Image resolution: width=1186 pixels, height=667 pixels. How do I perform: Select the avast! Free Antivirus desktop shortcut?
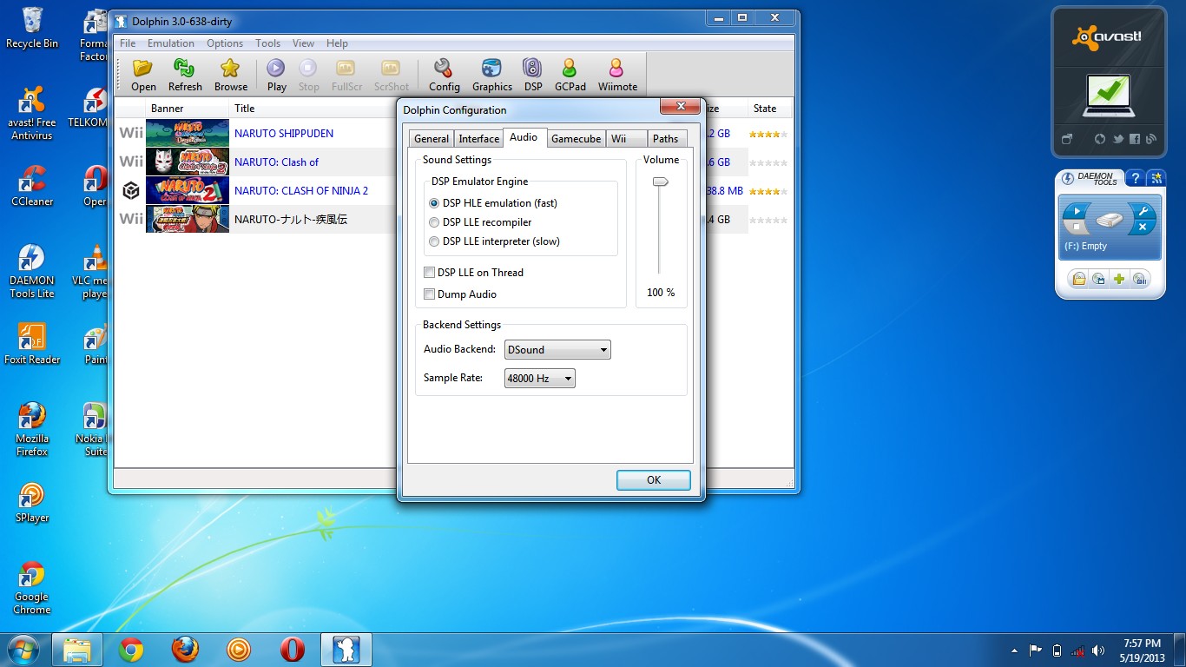[x=32, y=113]
